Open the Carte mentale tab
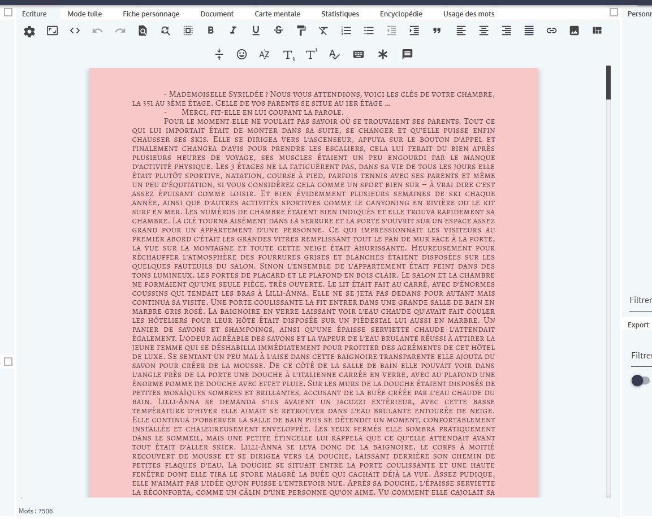This screenshot has width=652, height=519. pyautogui.click(x=277, y=14)
